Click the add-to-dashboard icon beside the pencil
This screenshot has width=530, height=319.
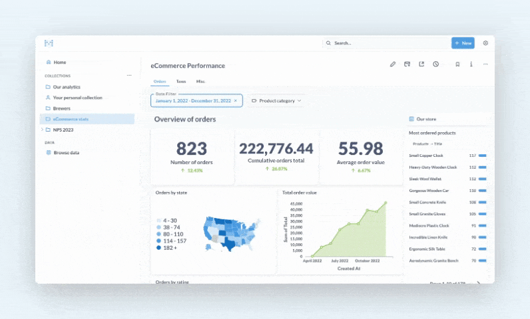tap(407, 64)
